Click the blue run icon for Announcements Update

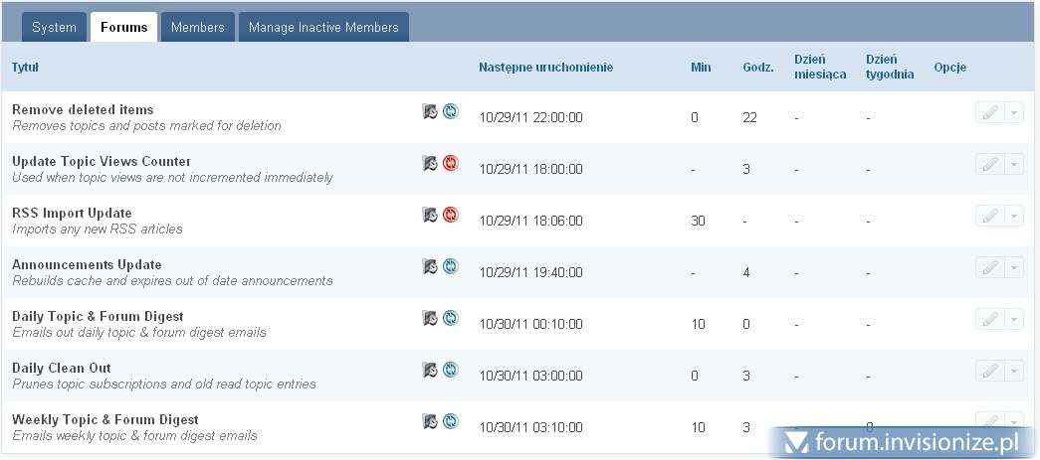point(450,266)
